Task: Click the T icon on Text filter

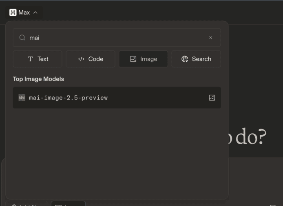Action: (x=30, y=59)
